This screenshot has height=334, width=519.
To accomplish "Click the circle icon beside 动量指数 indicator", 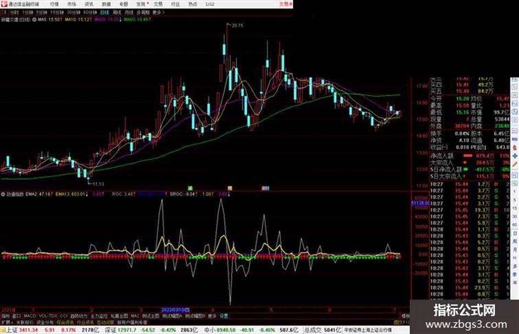I will [3, 194].
